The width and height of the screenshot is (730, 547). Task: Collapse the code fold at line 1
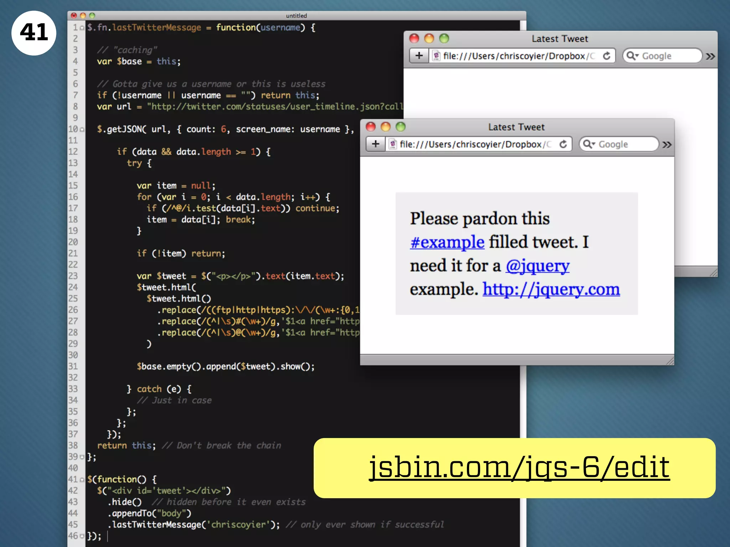(82, 28)
